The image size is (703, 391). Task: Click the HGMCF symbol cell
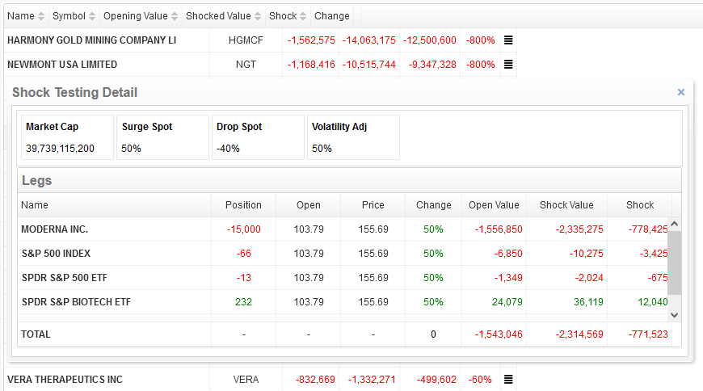click(246, 40)
